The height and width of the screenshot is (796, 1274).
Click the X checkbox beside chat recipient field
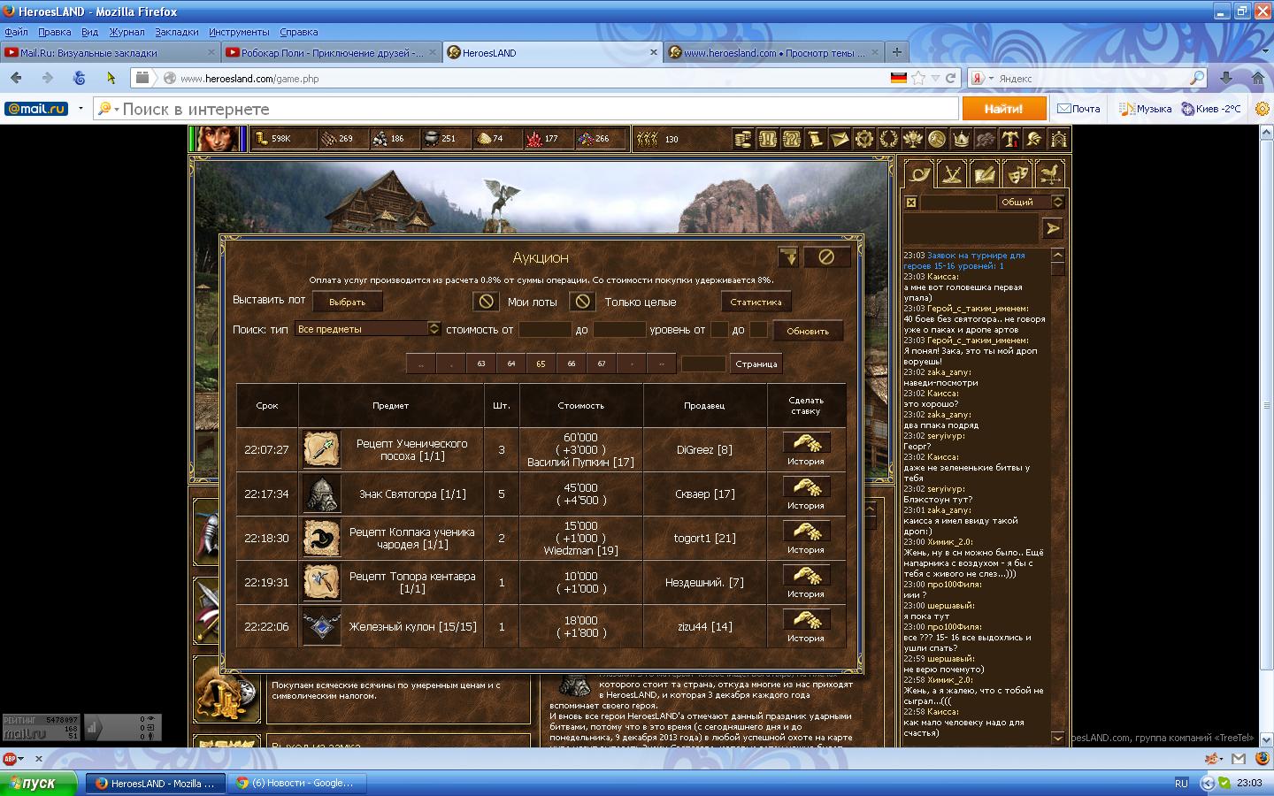click(911, 203)
